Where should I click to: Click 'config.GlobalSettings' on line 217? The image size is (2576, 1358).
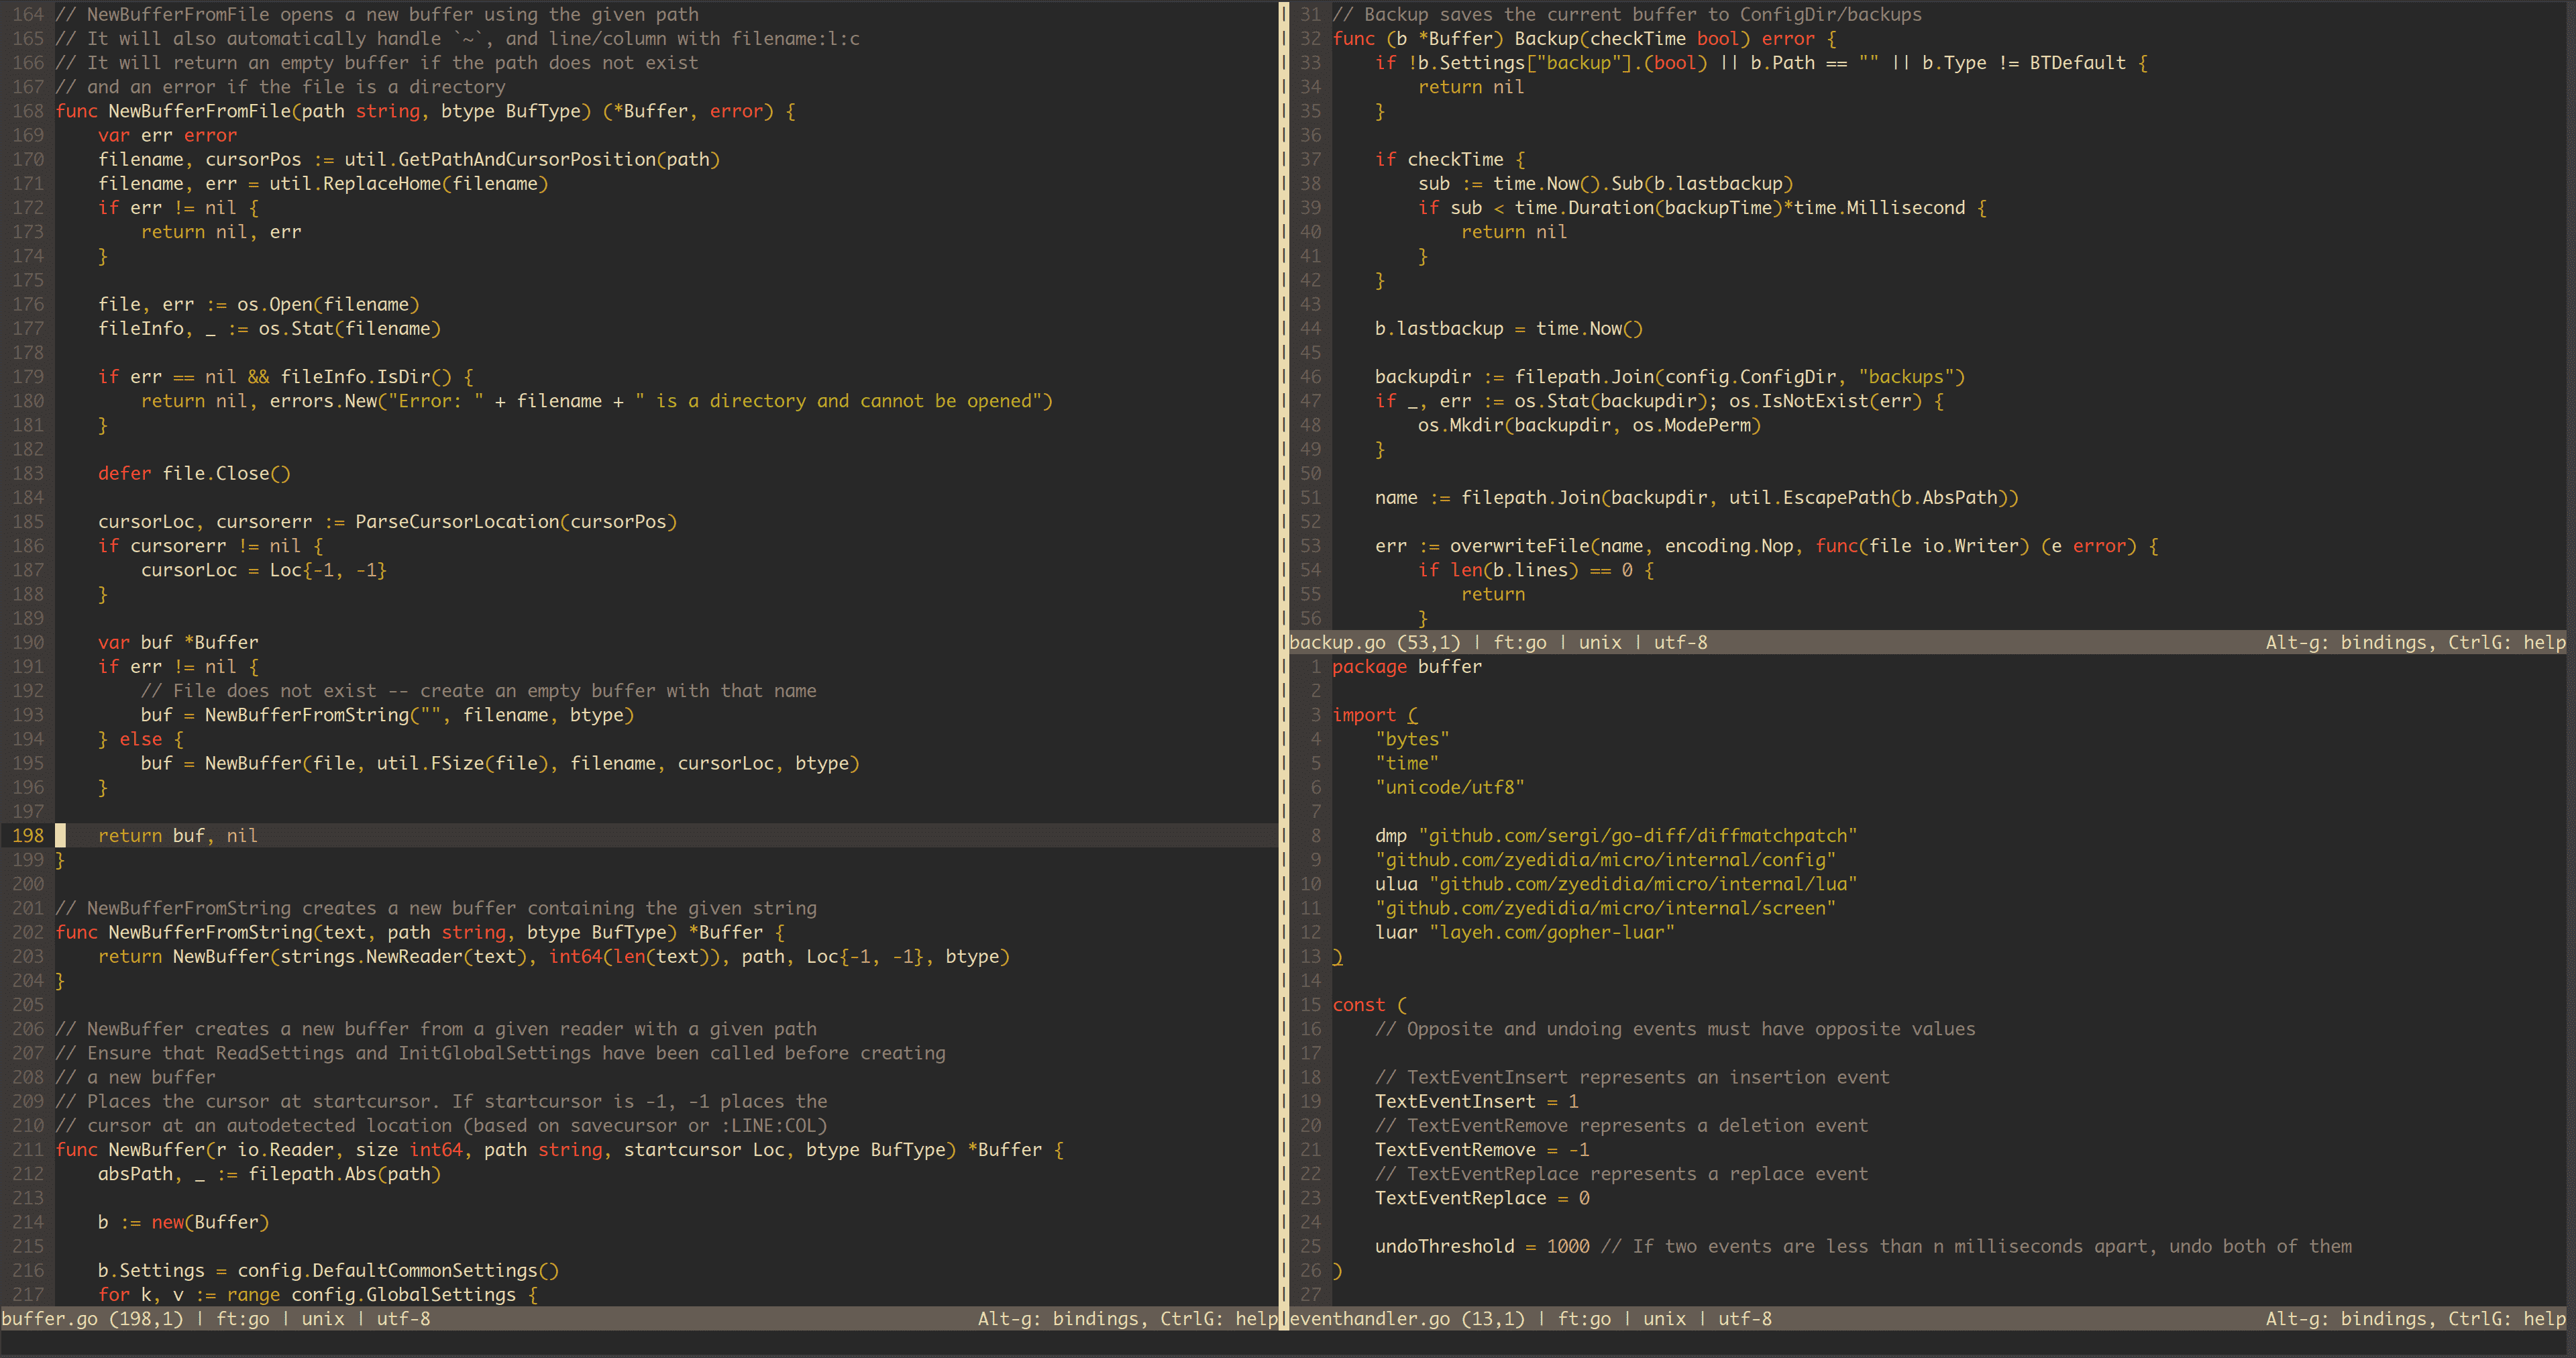tap(404, 1295)
